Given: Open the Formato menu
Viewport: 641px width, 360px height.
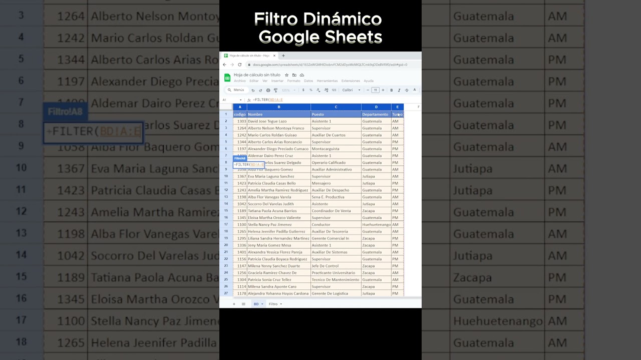Looking at the screenshot, I should tap(294, 80).
